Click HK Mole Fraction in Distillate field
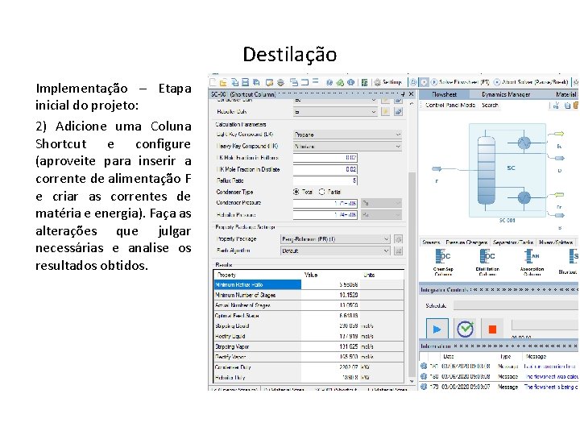 [x=325, y=169]
